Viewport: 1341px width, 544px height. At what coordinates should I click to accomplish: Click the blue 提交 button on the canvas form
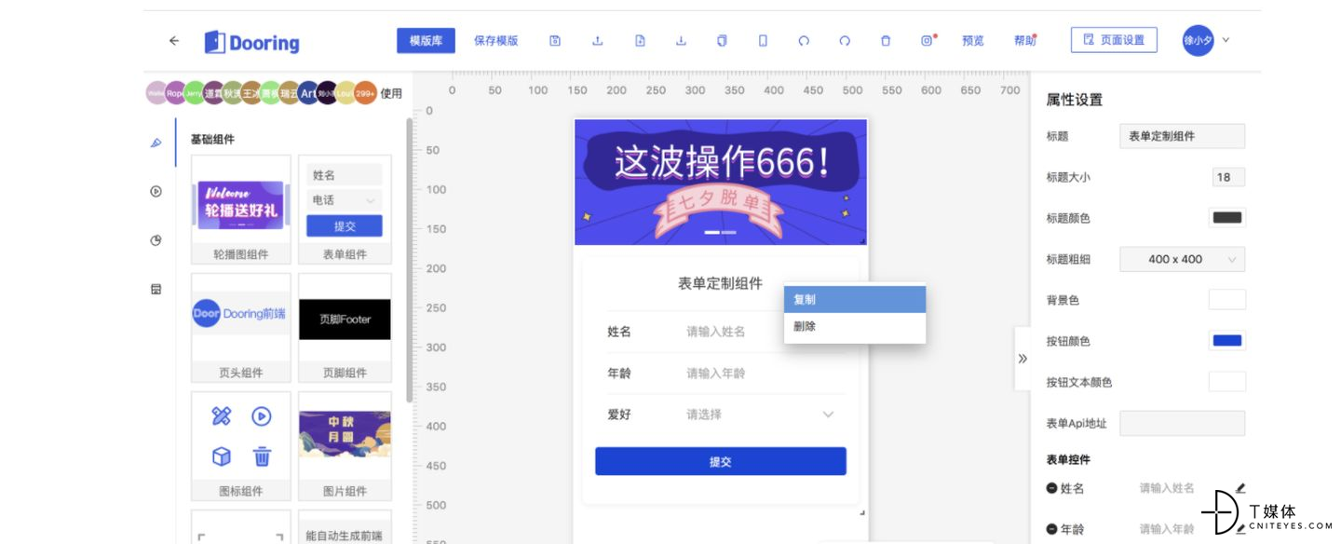[721, 461]
